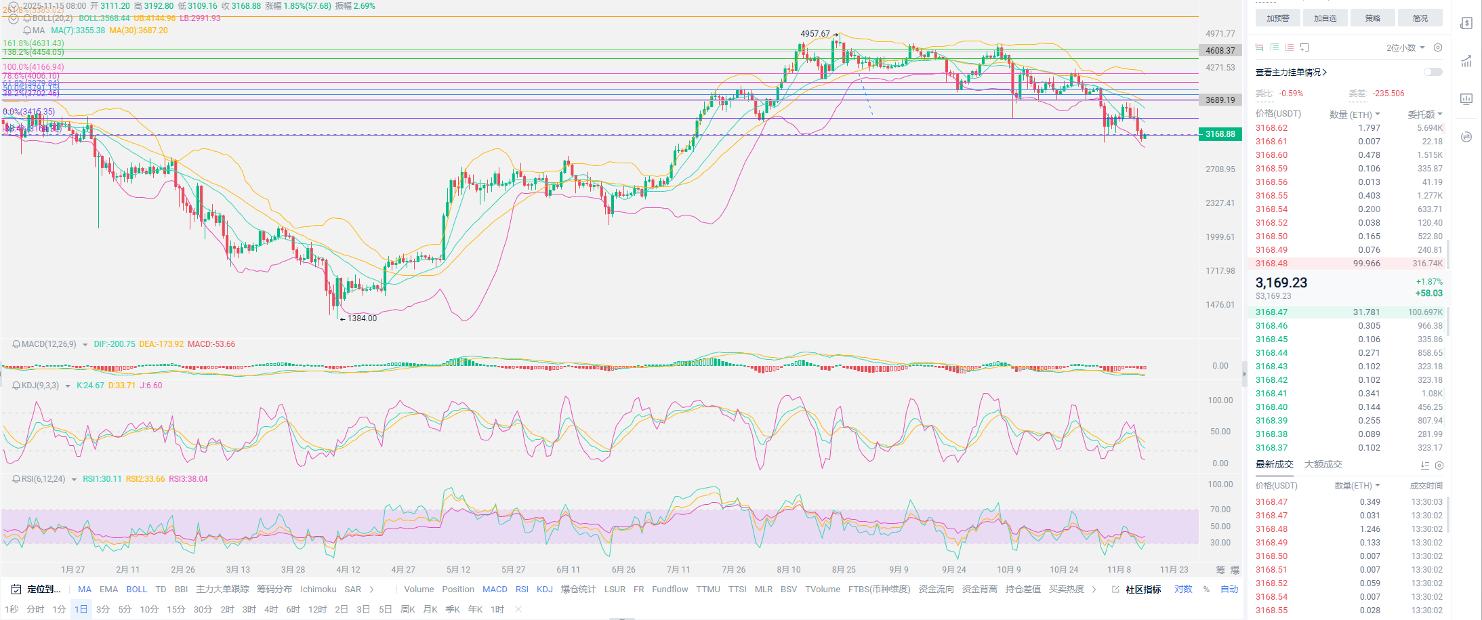Viewport: 1482px width, 620px height.
Task: Click the calendar icon beside 定位到
Action: (16, 590)
